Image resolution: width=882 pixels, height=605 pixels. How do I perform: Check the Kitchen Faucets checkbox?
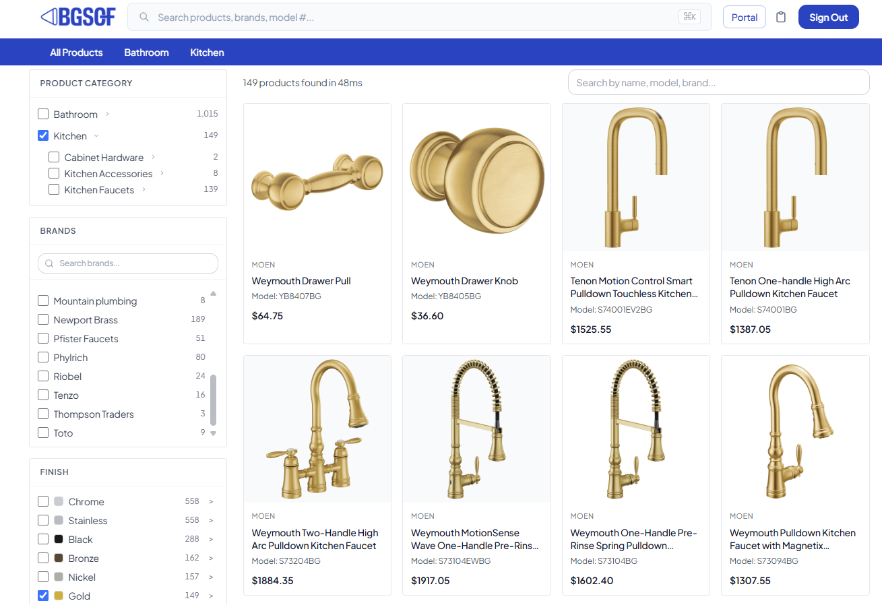click(x=54, y=189)
